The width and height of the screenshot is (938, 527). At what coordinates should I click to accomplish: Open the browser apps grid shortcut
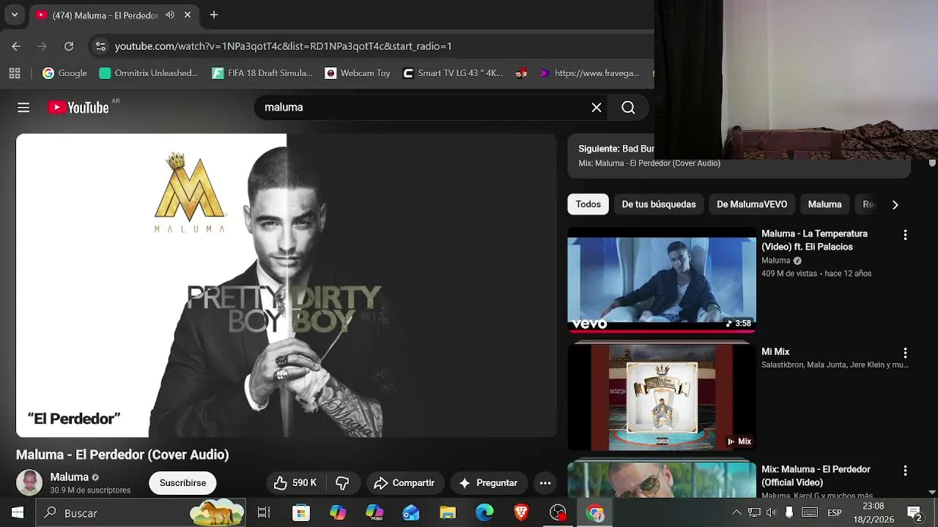click(14, 73)
